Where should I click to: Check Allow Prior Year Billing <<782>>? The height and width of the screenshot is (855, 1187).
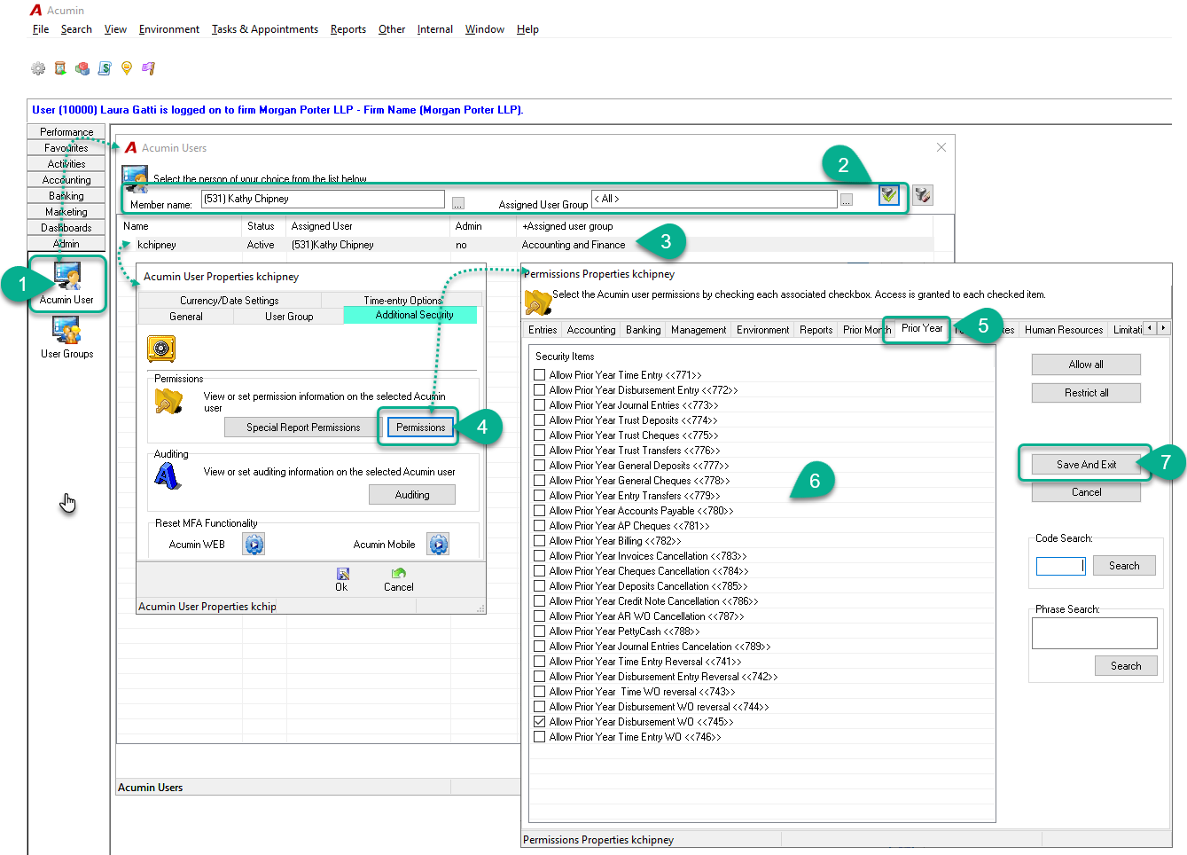point(539,541)
